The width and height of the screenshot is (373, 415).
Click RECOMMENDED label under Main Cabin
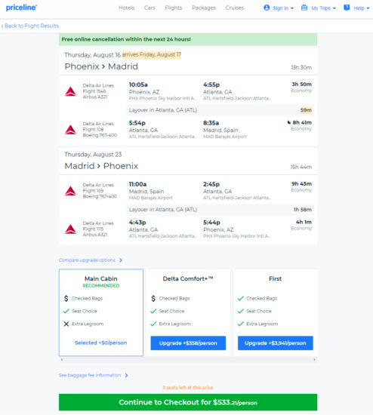click(x=101, y=285)
